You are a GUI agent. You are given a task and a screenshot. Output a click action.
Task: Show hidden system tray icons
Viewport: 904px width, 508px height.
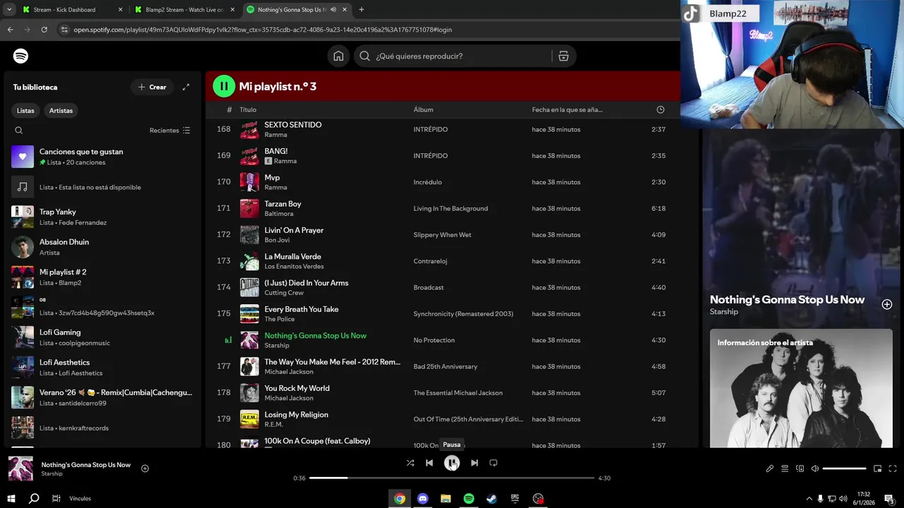click(809, 499)
